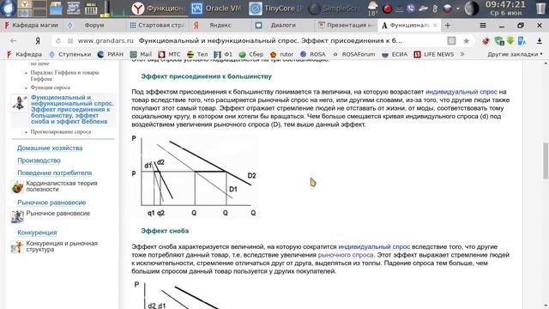Switch to the SimpleScreen recorder taskbar entry

click(335, 9)
